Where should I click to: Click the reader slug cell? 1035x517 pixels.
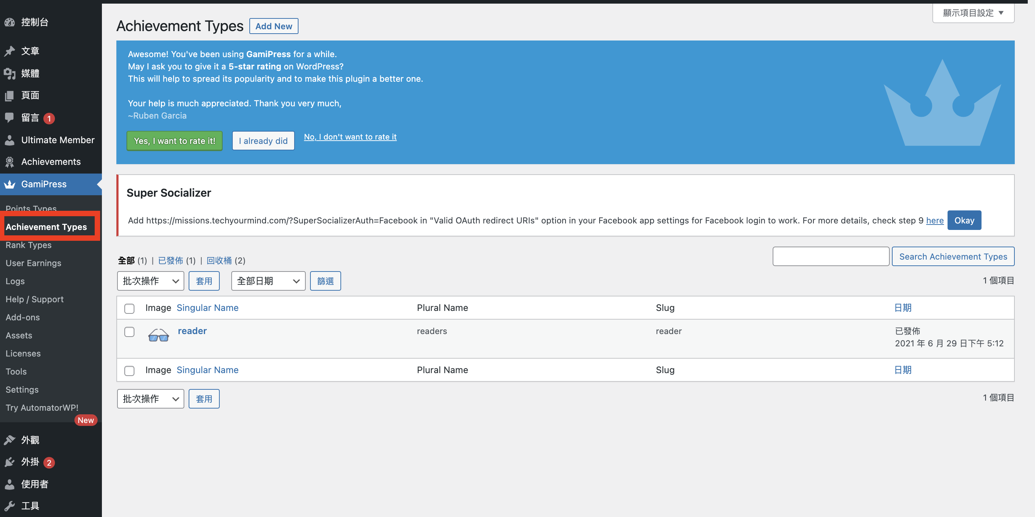[669, 331]
